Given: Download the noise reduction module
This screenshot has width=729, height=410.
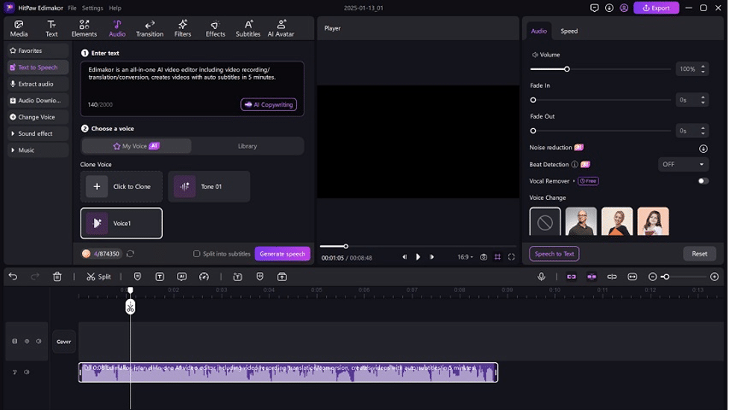Looking at the screenshot, I should pos(704,148).
